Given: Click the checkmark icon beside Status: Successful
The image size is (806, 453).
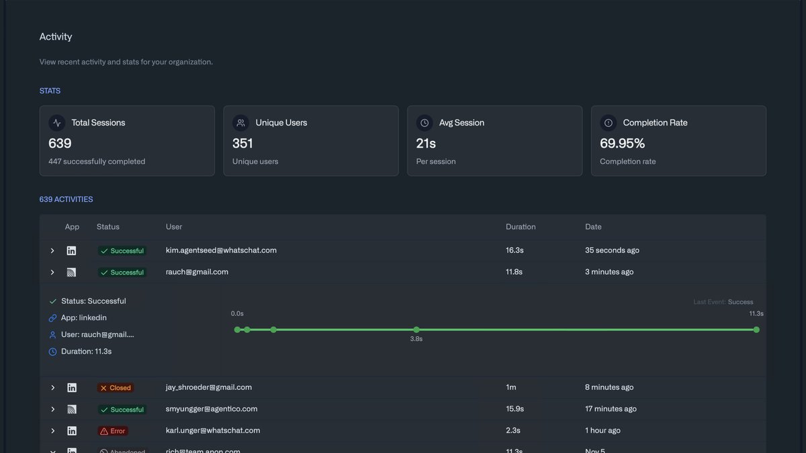Looking at the screenshot, I should [53, 301].
